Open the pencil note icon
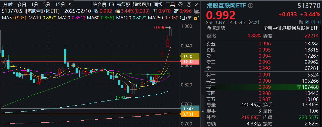Viewport: 322px width, 127px height. coord(307,22)
